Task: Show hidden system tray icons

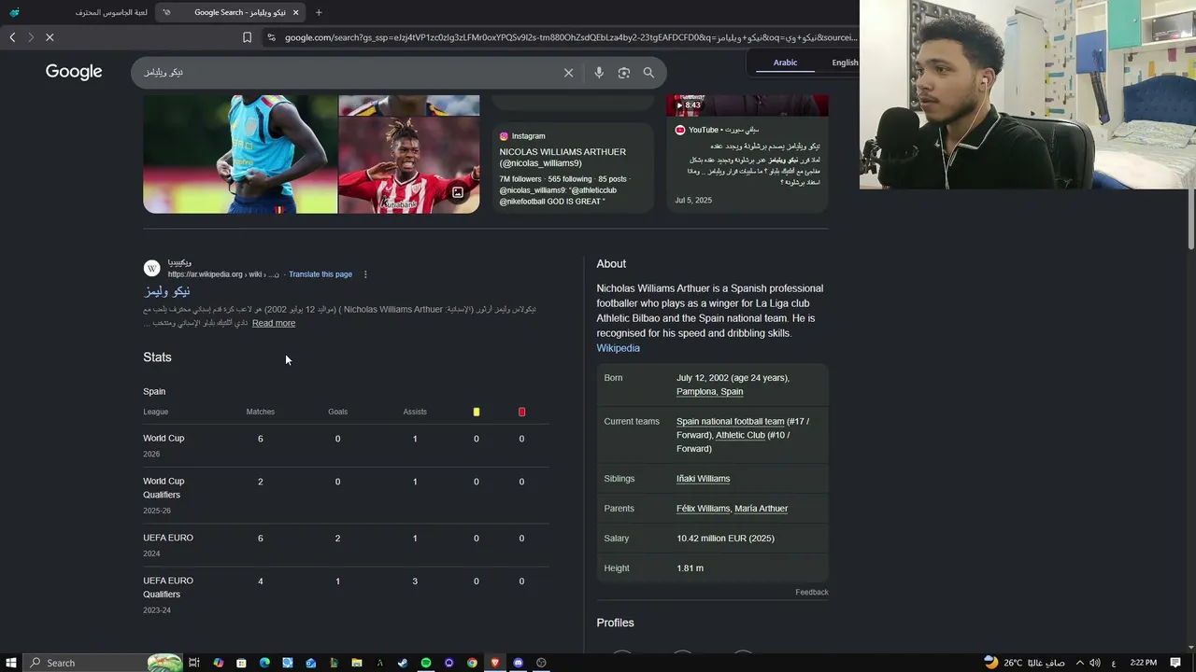Action: pyautogui.click(x=1080, y=663)
